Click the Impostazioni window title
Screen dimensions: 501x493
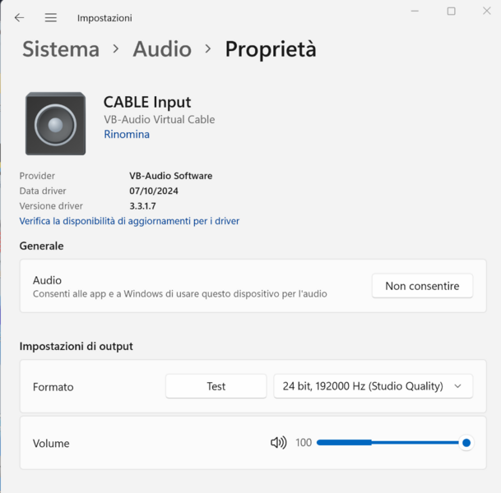tap(104, 18)
